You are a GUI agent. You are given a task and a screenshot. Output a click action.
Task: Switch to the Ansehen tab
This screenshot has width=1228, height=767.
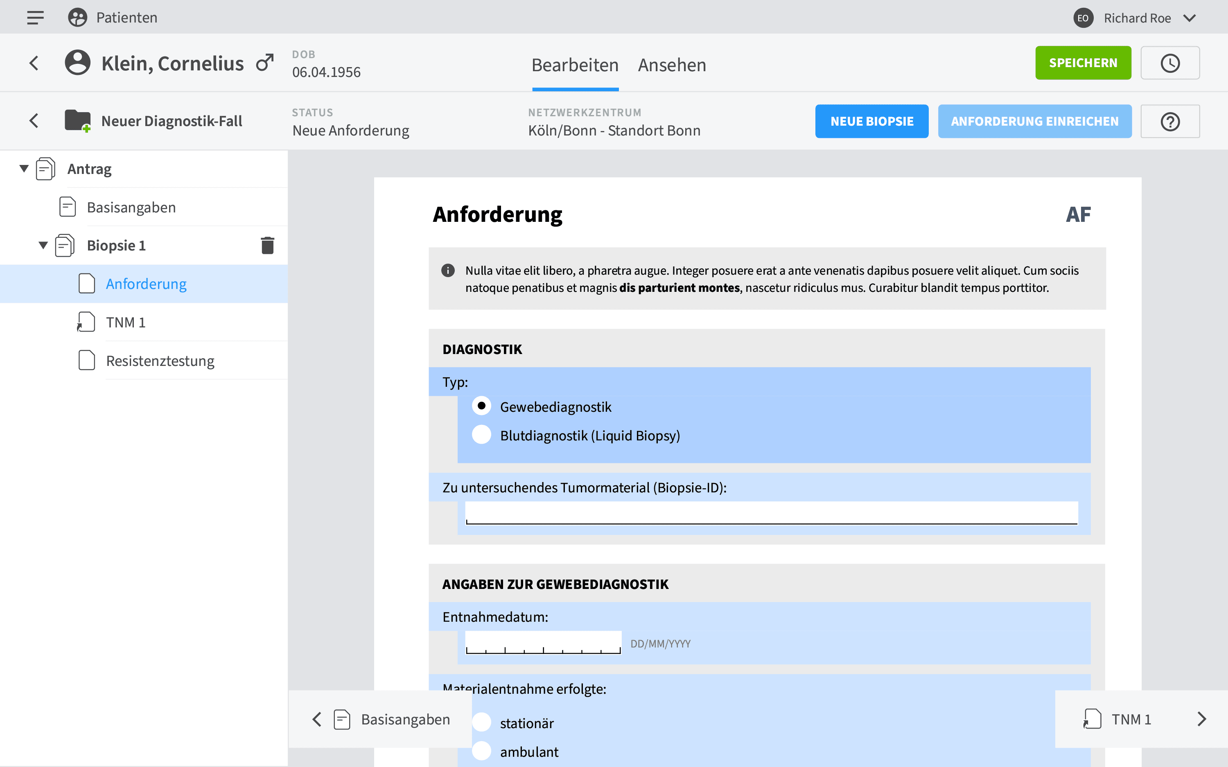[672, 65]
